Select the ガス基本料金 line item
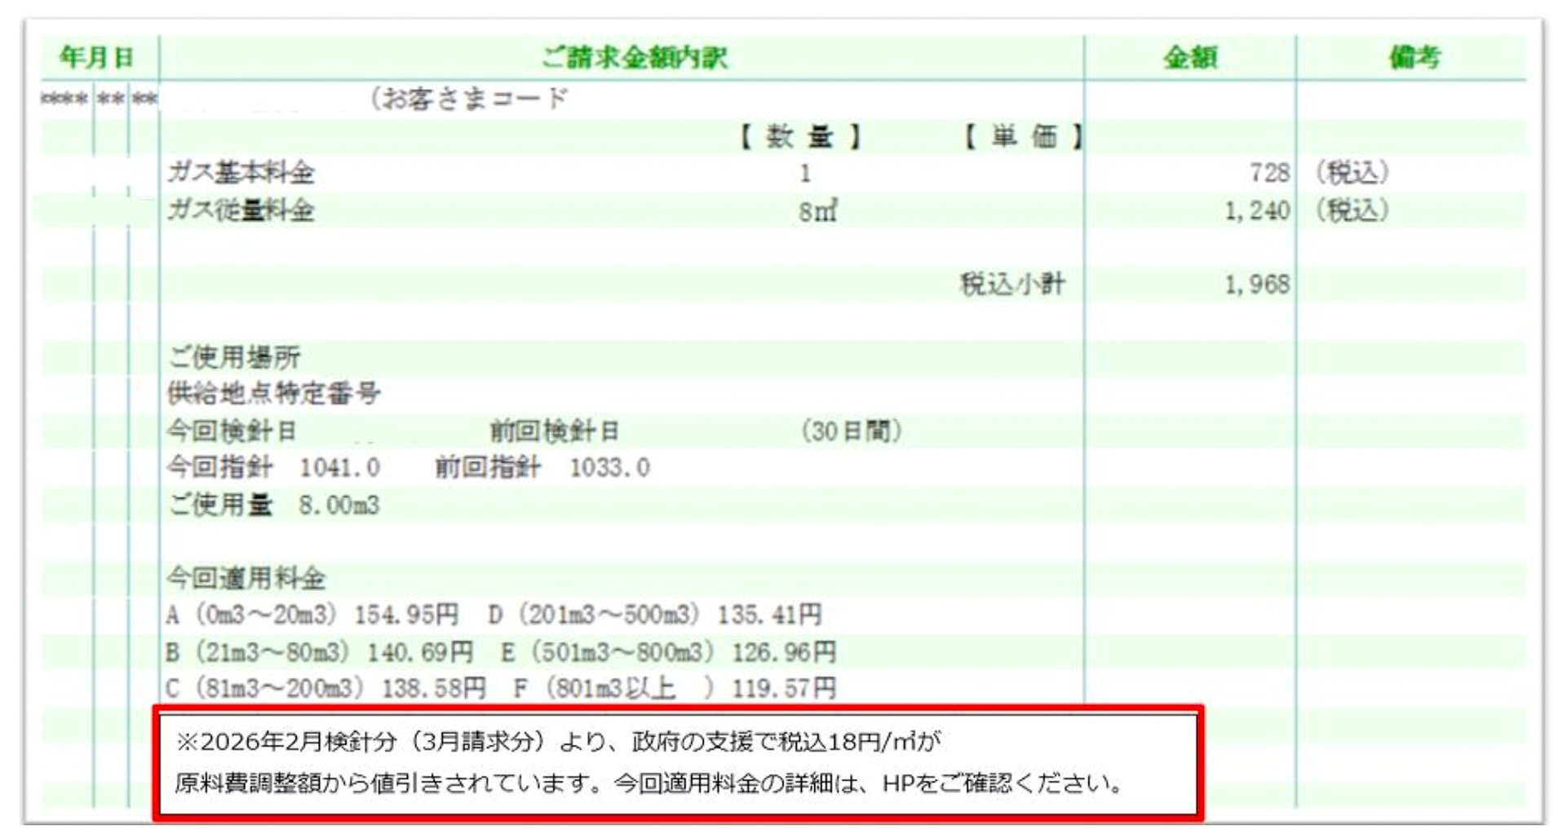This screenshot has width=1567, height=838. click(241, 173)
